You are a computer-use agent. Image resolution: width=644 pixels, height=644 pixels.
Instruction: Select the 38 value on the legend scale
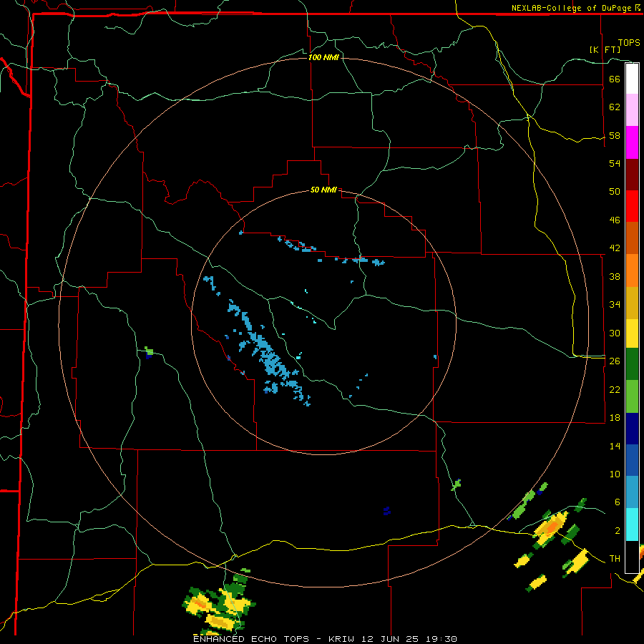point(615,276)
